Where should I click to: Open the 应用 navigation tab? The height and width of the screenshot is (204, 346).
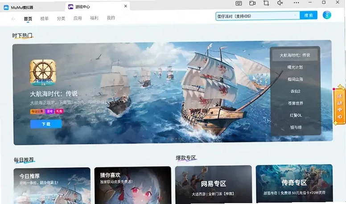tap(78, 18)
